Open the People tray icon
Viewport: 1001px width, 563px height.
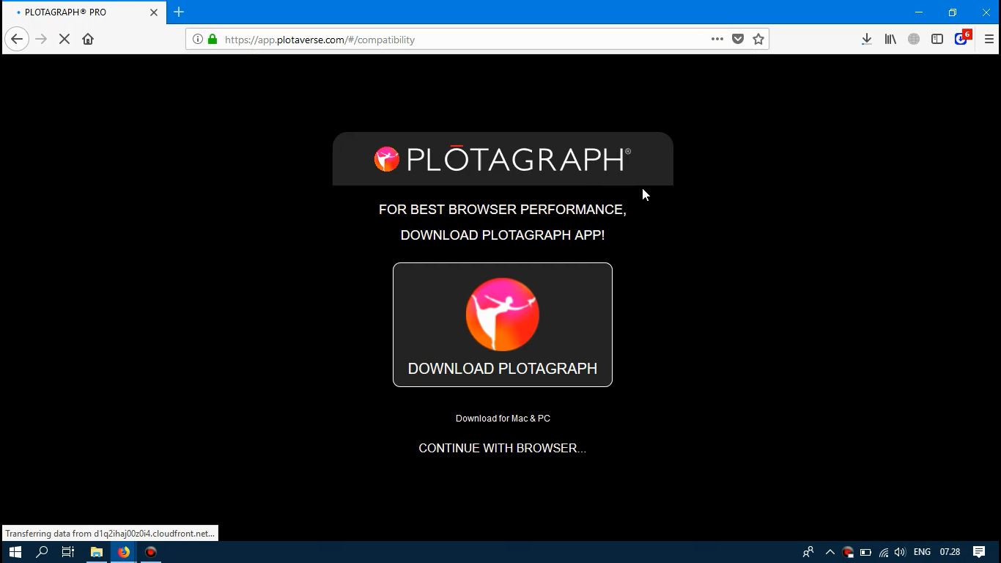(808, 552)
